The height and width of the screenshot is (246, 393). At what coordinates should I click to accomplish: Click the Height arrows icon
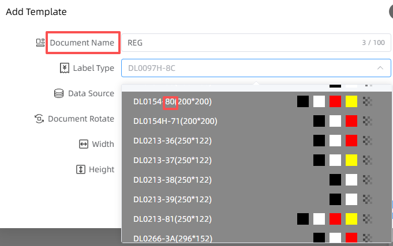click(x=81, y=169)
